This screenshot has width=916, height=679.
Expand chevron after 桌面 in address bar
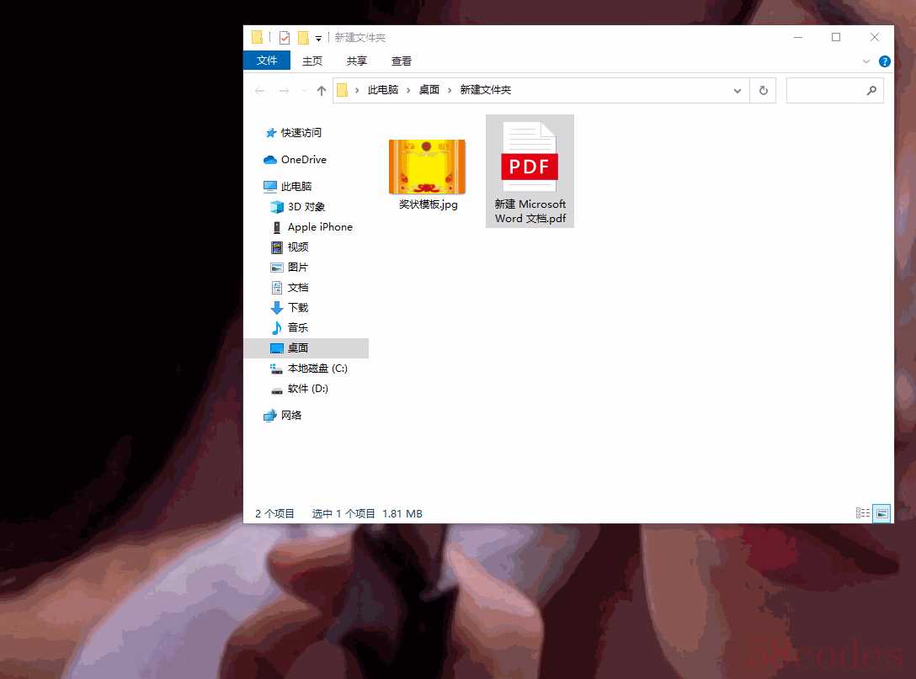450,91
